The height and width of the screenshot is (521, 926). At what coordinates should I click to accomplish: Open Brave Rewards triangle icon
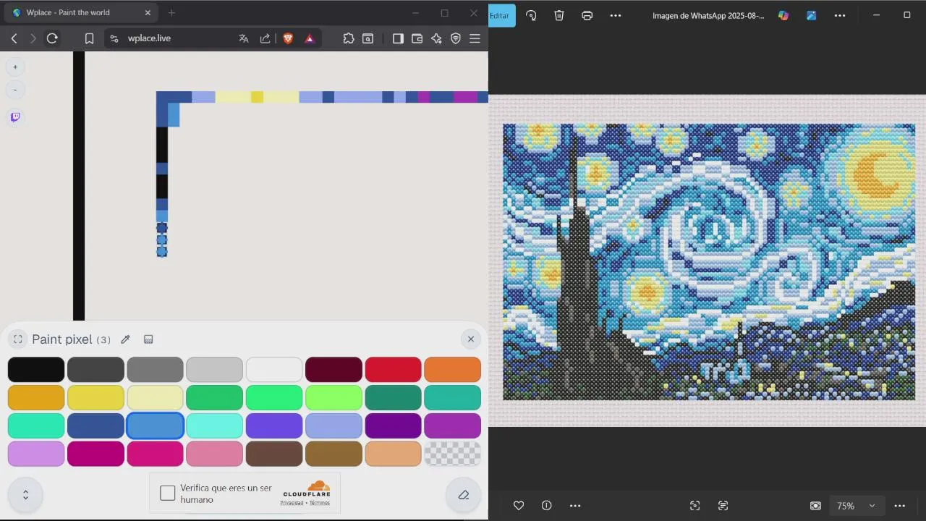(x=310, y=38)
